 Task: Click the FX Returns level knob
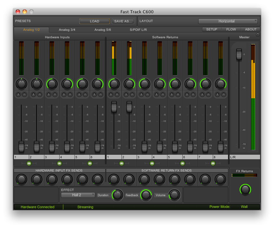245,189
